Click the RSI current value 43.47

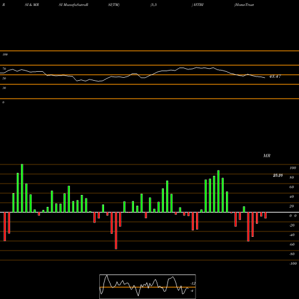tap(275, 77)
